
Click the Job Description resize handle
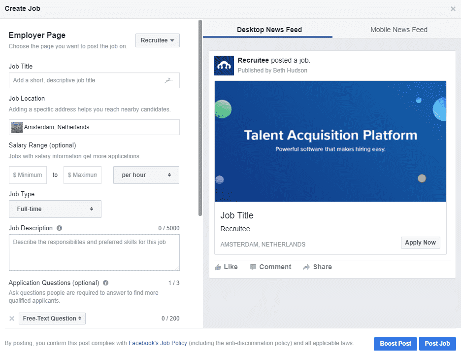click(177, 268)
